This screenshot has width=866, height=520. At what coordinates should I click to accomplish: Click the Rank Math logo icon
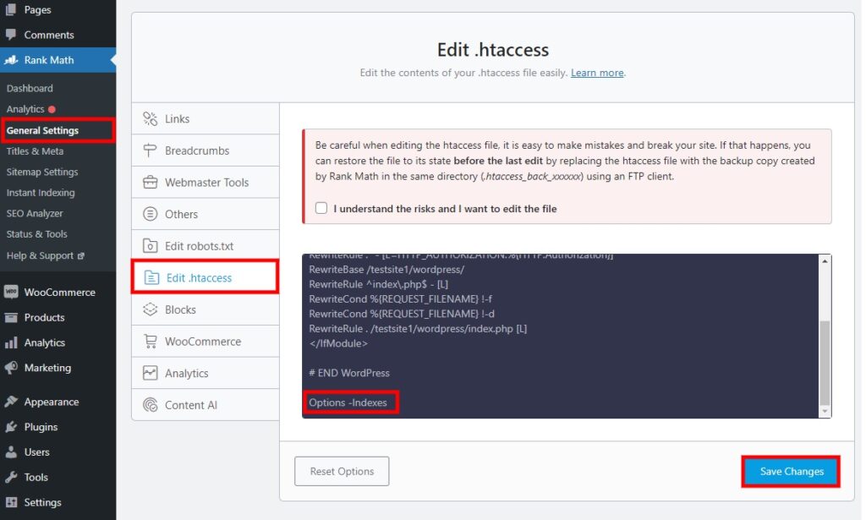[x=10, y=60]
